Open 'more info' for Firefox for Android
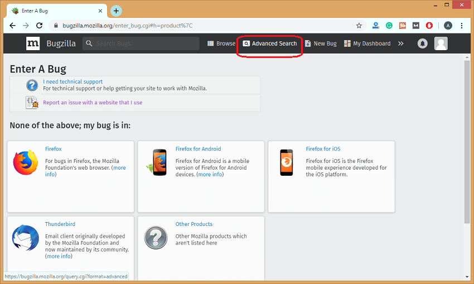Viewport: 474px width, 284px height. coord(210,174)
